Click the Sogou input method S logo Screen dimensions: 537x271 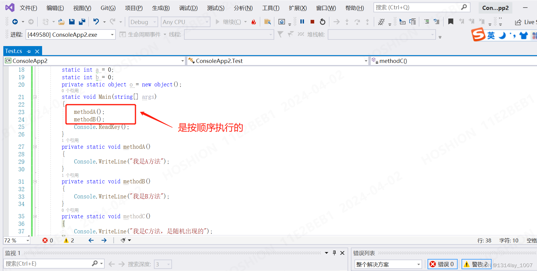tap(478, 35)
